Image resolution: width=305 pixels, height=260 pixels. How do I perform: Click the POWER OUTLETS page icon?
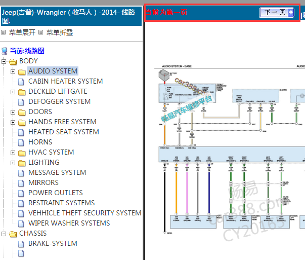point(21,194)
